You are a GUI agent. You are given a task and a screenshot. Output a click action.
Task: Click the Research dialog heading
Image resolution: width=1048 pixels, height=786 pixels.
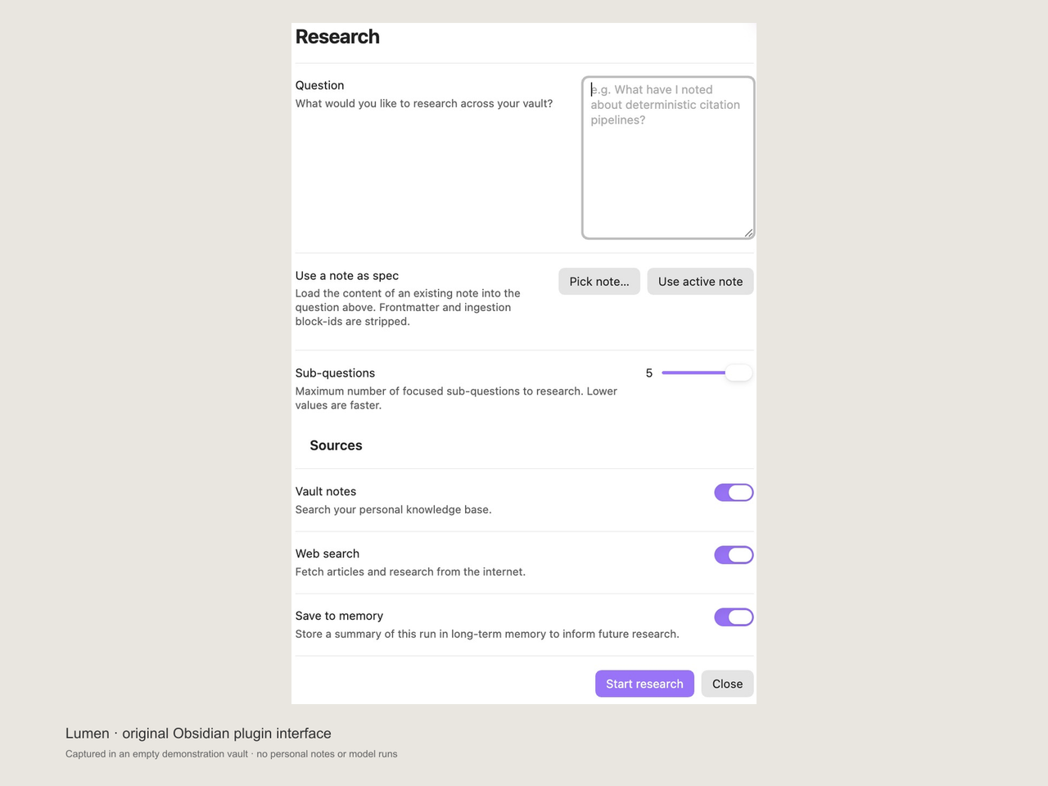(x=337, y=37)
